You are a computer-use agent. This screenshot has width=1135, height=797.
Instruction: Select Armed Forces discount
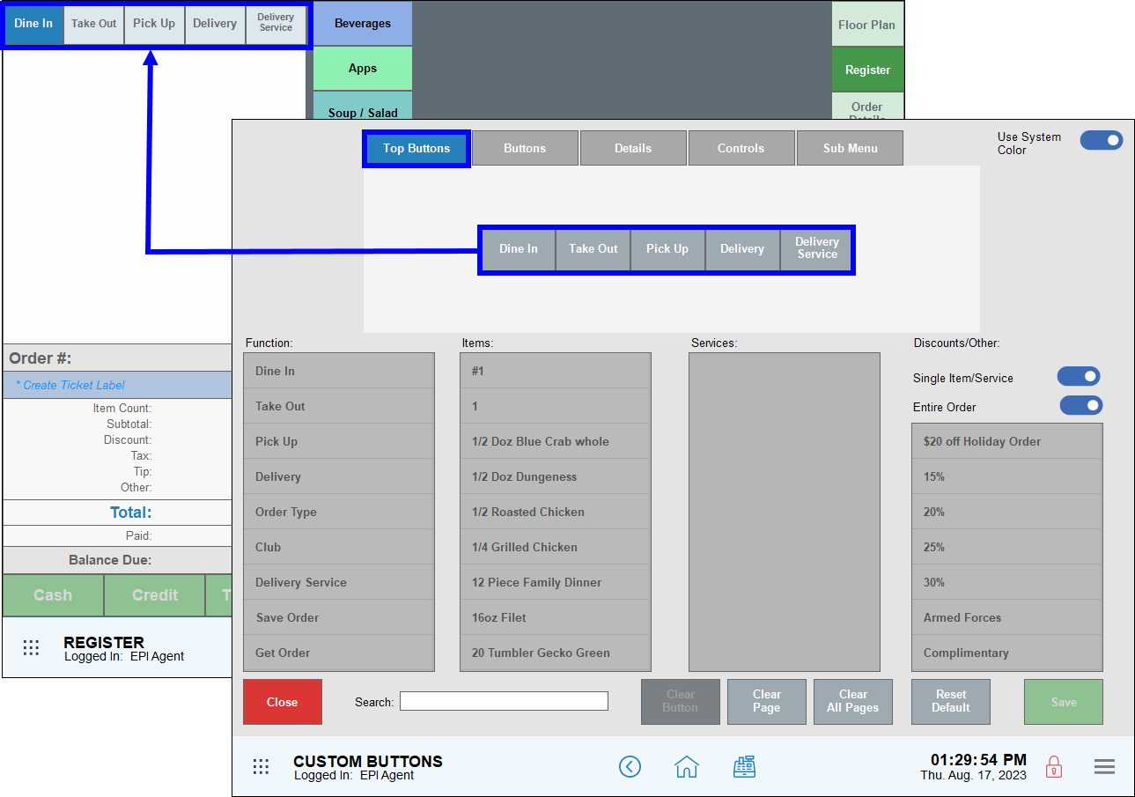click(x=1007, y=617)
